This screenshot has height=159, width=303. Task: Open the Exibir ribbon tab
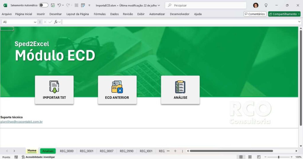[141, 14]
